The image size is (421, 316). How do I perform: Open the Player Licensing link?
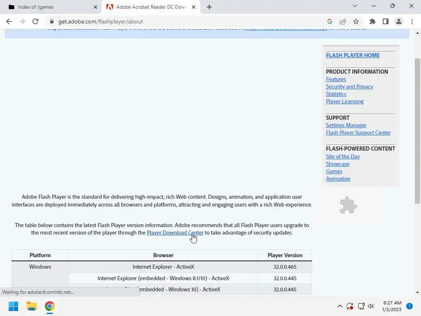tap(345, 101)
